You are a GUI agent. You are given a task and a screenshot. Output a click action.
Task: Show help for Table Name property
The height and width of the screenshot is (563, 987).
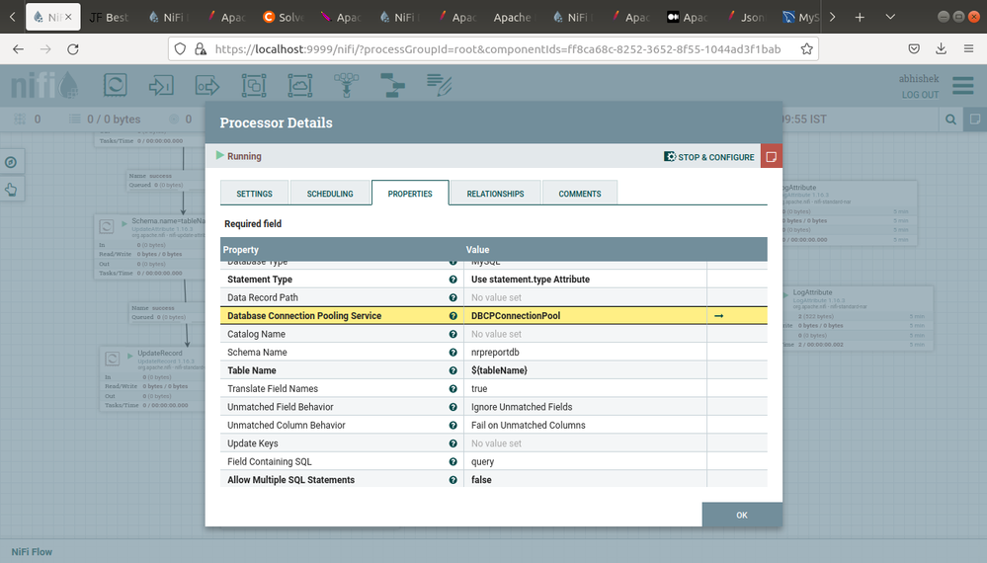point(452,370)
